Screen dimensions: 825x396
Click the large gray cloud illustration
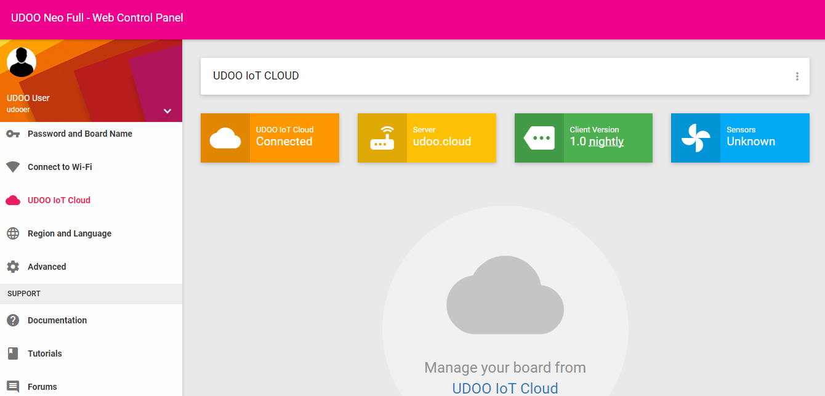[x=505, y=296]
